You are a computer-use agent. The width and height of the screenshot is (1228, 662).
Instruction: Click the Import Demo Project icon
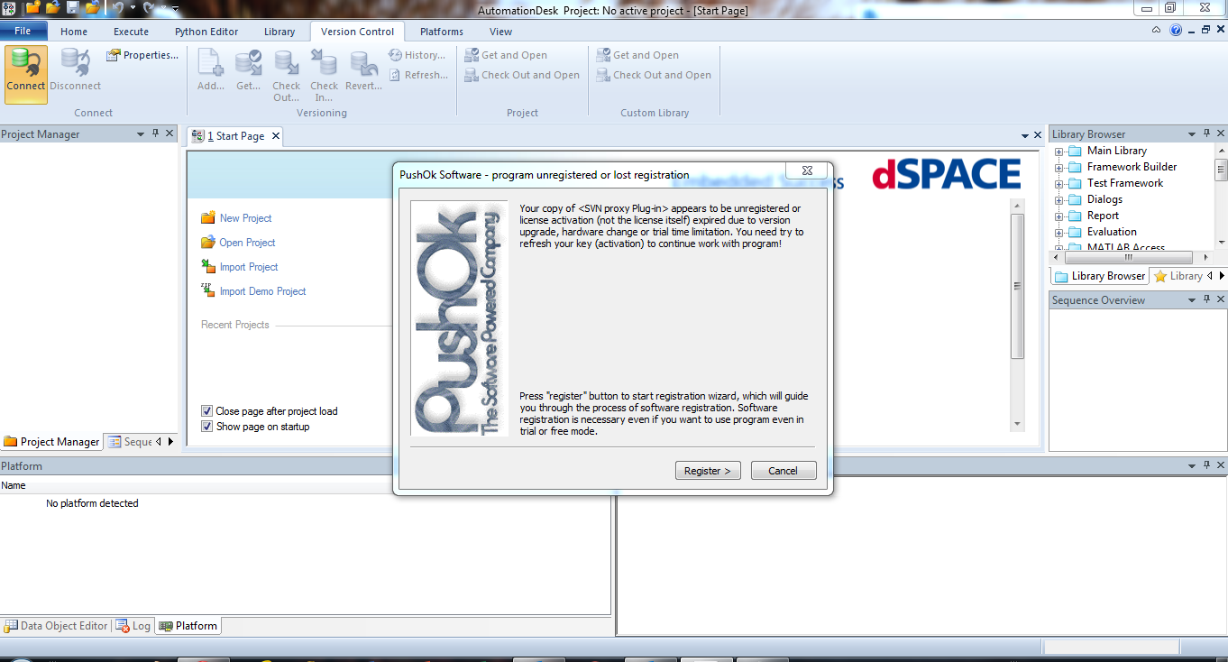tap(208, 290)
